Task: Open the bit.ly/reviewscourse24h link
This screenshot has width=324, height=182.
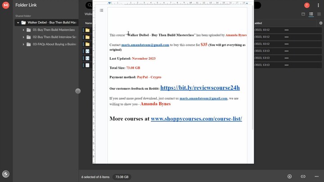Action: (200, 88)
